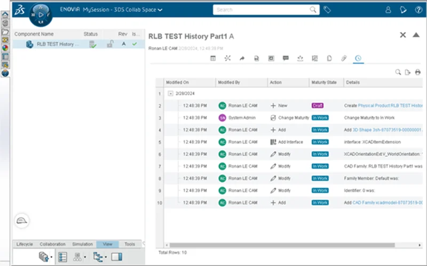Toggle the lock icon on RLB TEST History row
The height and width of the screenshot is (266, 427).
click(109, 44)
